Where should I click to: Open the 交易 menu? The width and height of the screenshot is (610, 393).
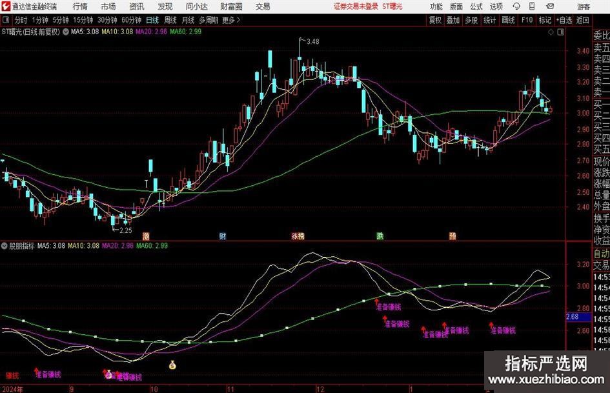pyautogui.click(x=263, y=6)
